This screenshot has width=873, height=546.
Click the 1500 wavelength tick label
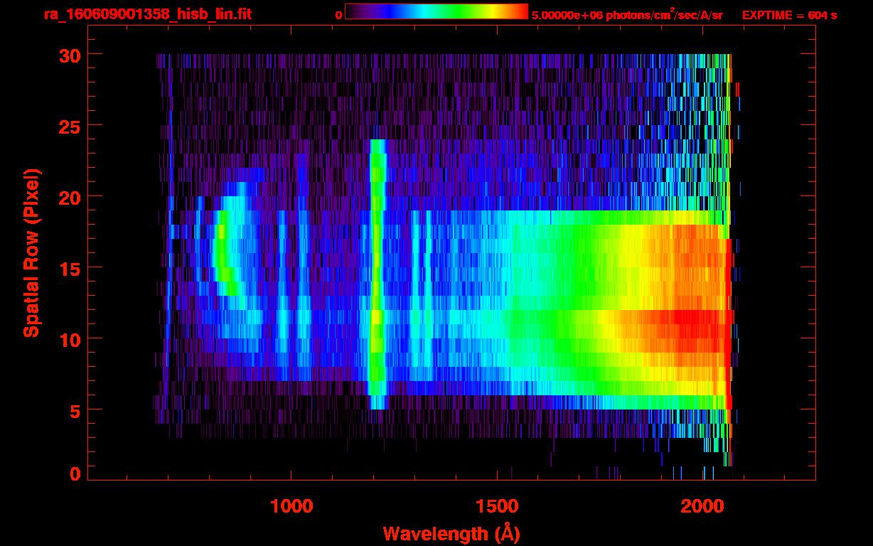click(496, 506)
